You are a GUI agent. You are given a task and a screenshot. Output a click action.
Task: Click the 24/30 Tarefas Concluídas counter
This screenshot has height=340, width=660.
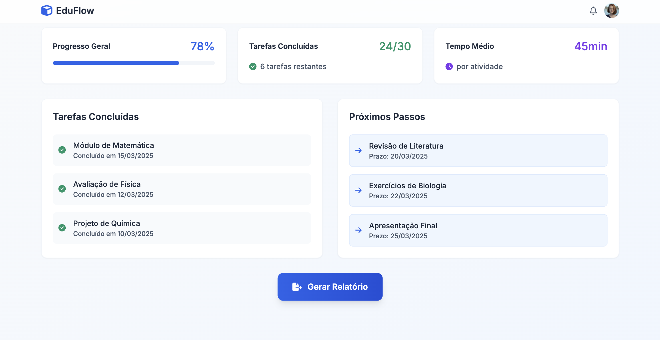pyautogui.click(x=395, y=46)
